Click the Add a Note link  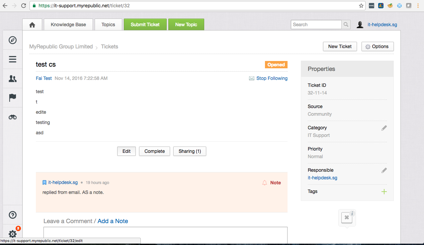click(x=113, y=221)
